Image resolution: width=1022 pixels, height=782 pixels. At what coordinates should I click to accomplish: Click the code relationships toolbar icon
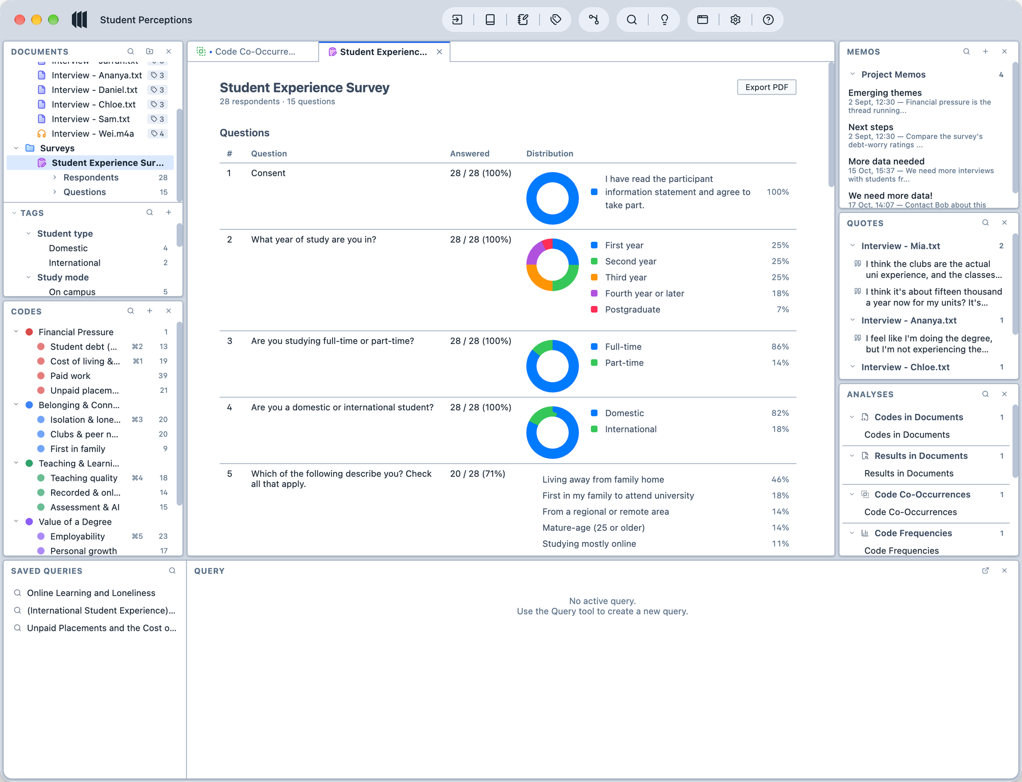pyautogui.click(x=594, y=20)
